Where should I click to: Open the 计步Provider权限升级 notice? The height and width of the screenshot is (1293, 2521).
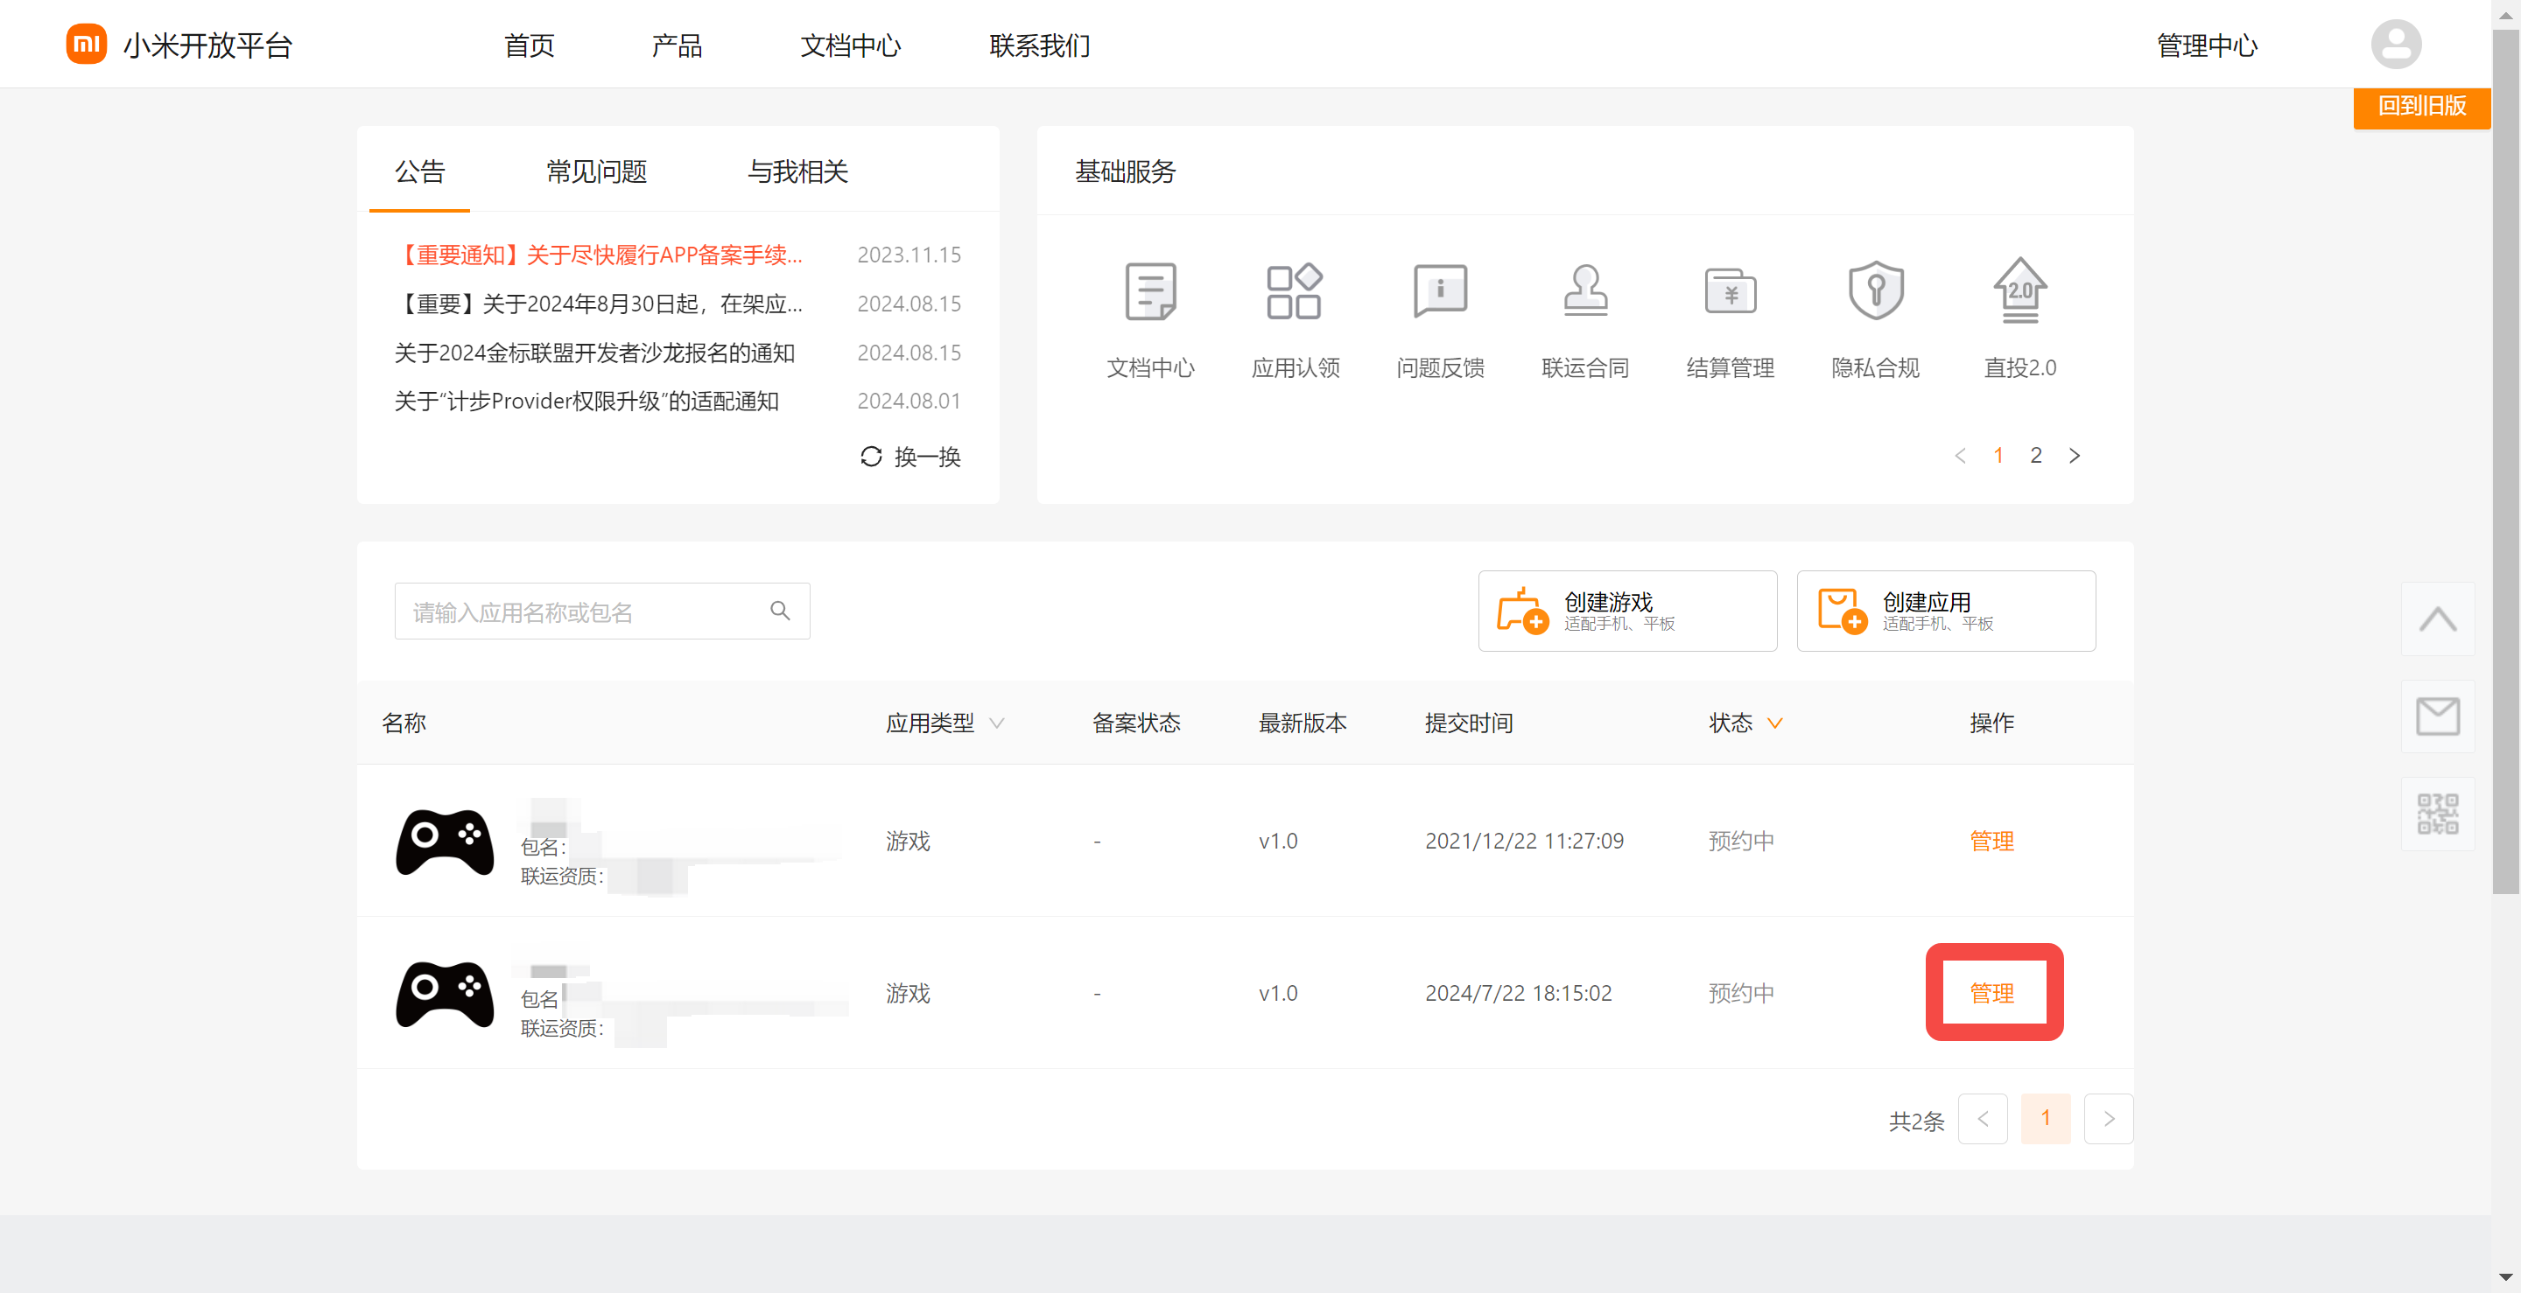click(586, 401)
